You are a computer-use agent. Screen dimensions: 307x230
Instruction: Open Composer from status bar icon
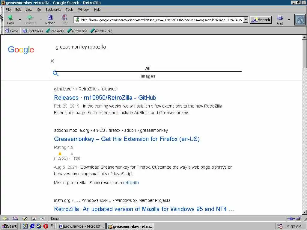point(25,219)
